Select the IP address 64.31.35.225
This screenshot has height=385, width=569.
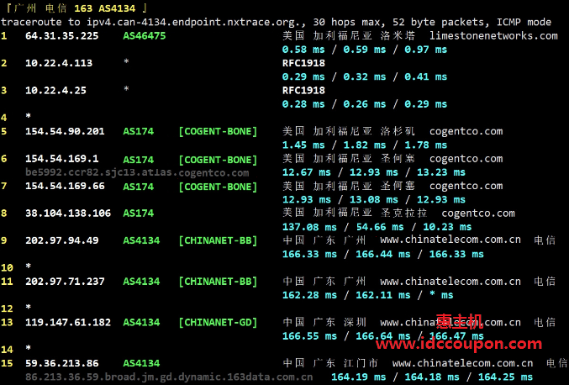pos(61,36)
